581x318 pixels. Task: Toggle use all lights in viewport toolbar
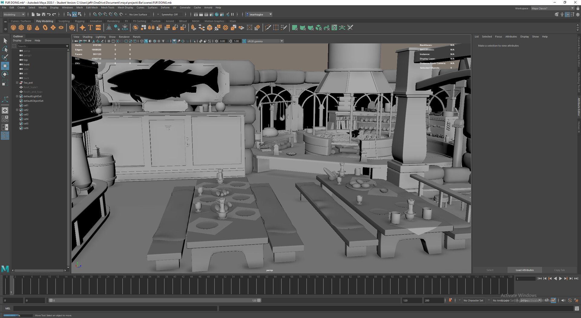(x=163, y=41)
